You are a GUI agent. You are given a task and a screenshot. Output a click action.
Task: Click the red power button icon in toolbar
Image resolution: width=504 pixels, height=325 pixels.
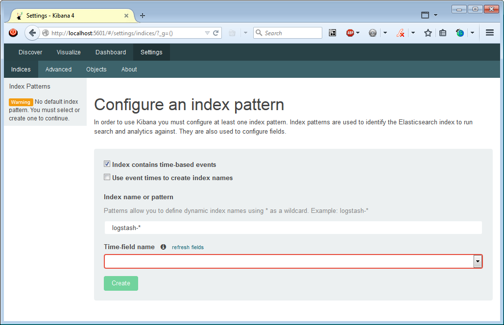(x=13, y=33)
